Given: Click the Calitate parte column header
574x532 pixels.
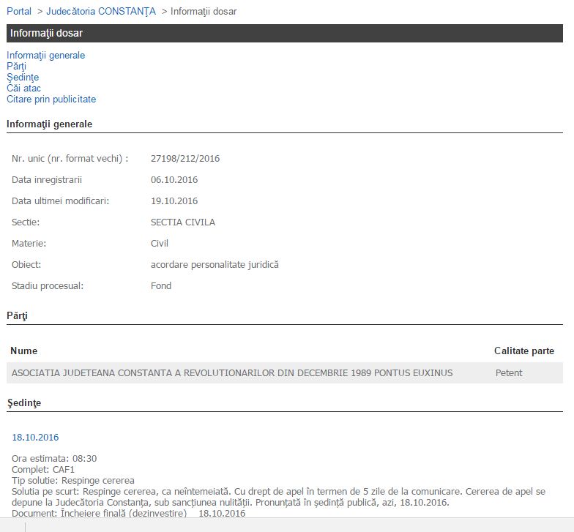Looking at the screenshot, I should point(524,351).
